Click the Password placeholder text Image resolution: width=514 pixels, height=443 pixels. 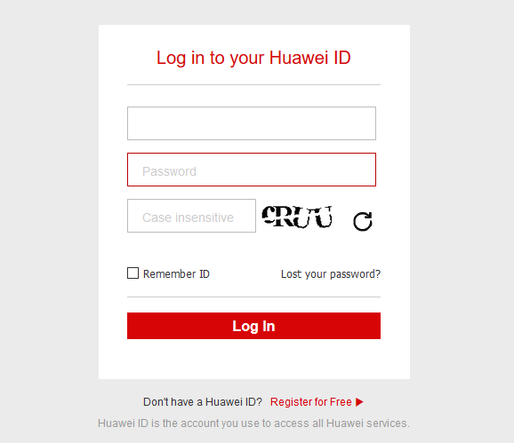(169, 171)
